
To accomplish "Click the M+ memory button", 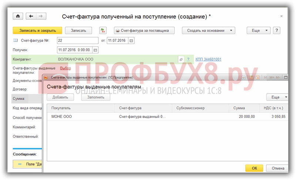I will [x=272, y=77].
